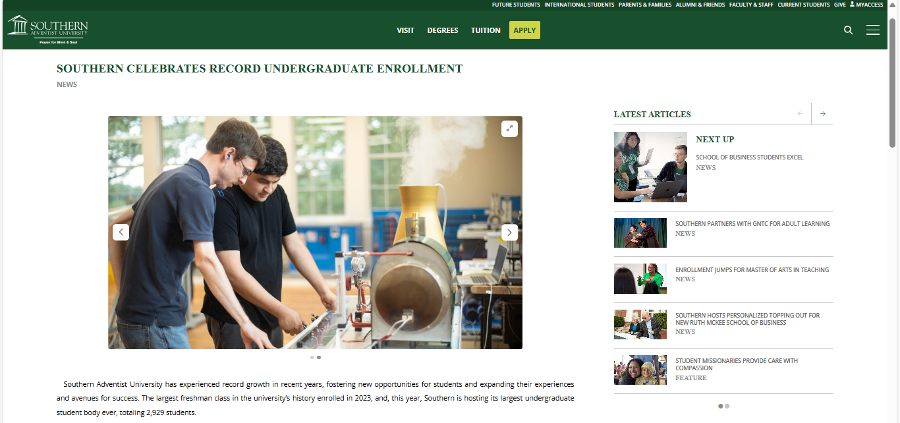Click the Give link
The height and width of the screenshot is (423, 900).
840,5
